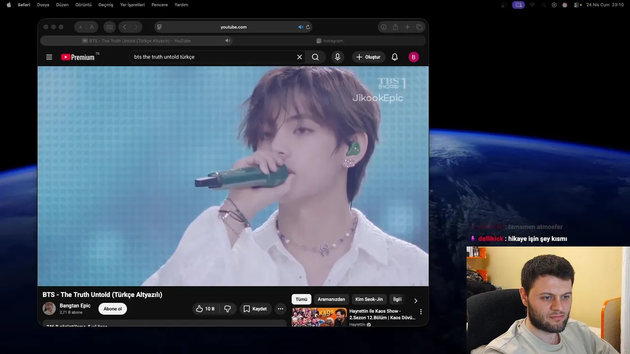Open more actions three-dot menu under video

280,309
